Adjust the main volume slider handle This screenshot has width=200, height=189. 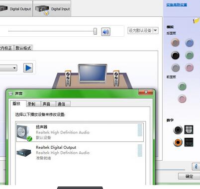coord(95,31)
